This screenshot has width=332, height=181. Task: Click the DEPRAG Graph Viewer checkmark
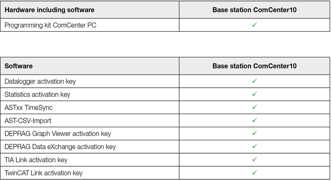254,133
